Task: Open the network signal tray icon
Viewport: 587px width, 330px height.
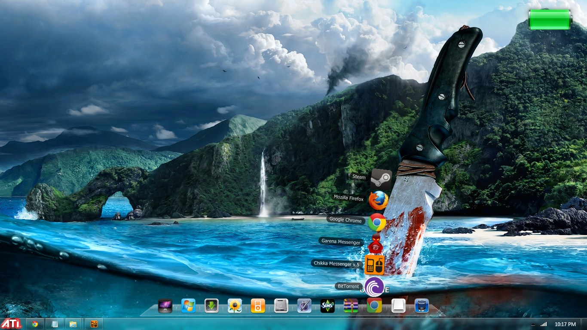Action: click(544, 324)
